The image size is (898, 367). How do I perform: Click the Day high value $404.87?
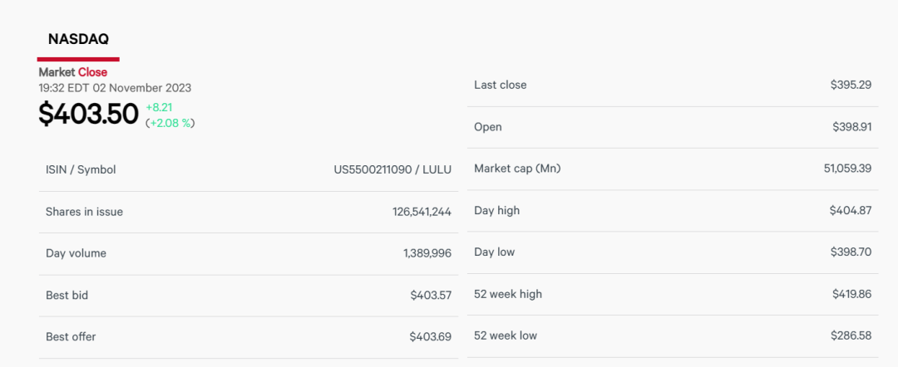click(x=851, y=210)
